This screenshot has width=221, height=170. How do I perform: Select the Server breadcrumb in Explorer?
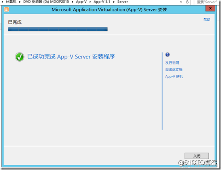(x=123, y=2)
